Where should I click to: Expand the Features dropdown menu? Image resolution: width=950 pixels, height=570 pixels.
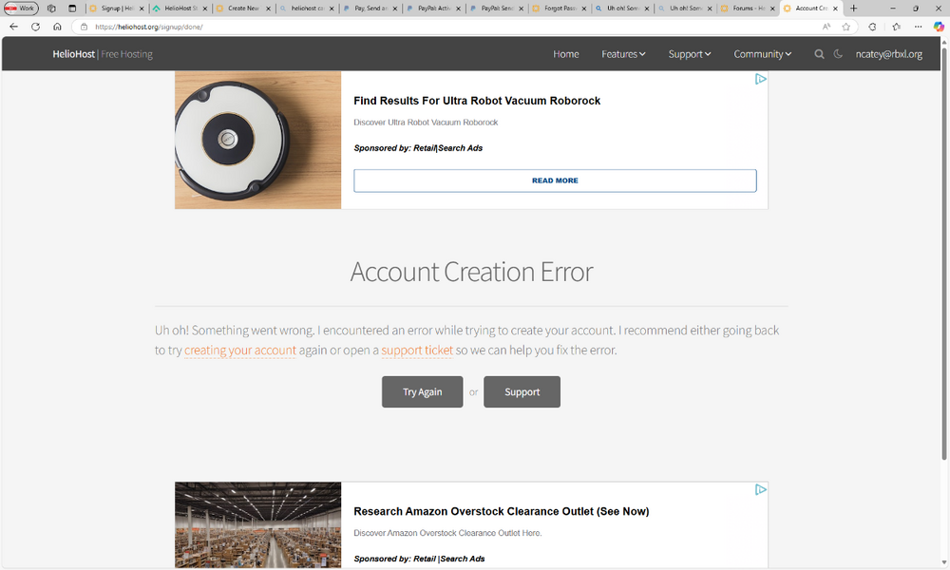pyautogui.click(x=623, y=54)
